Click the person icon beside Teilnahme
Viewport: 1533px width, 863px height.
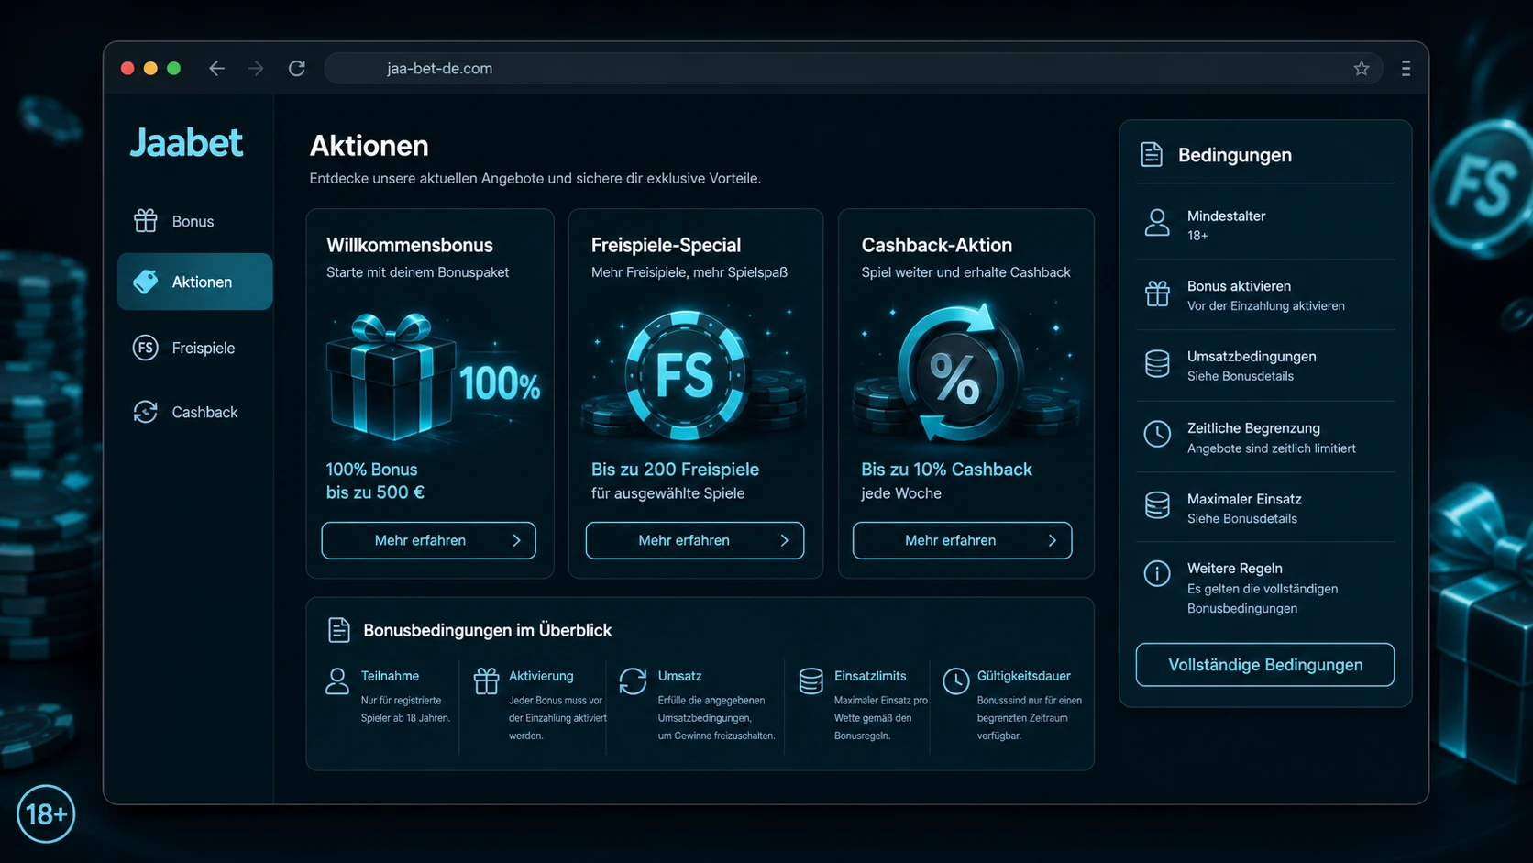(337, 680)
